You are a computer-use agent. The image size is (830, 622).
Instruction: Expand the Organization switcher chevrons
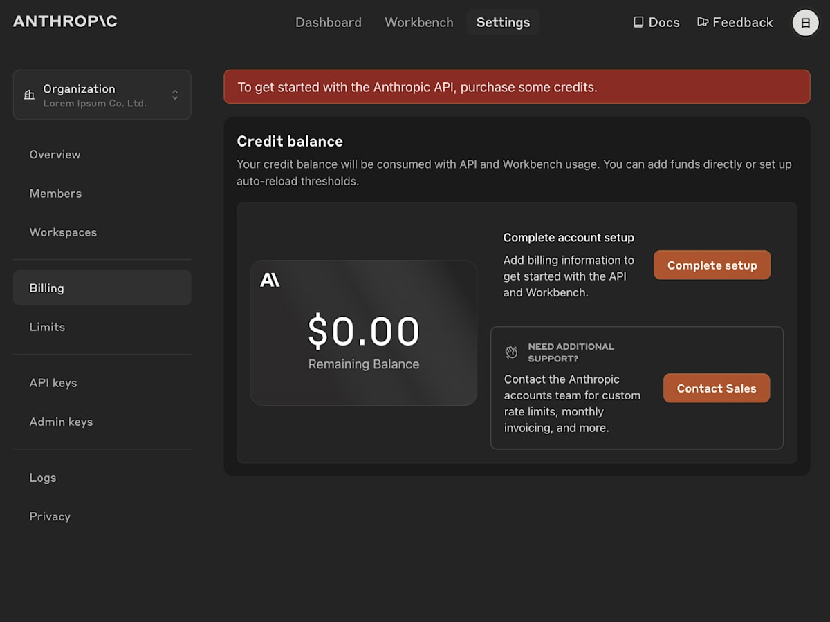pos(175,95)
